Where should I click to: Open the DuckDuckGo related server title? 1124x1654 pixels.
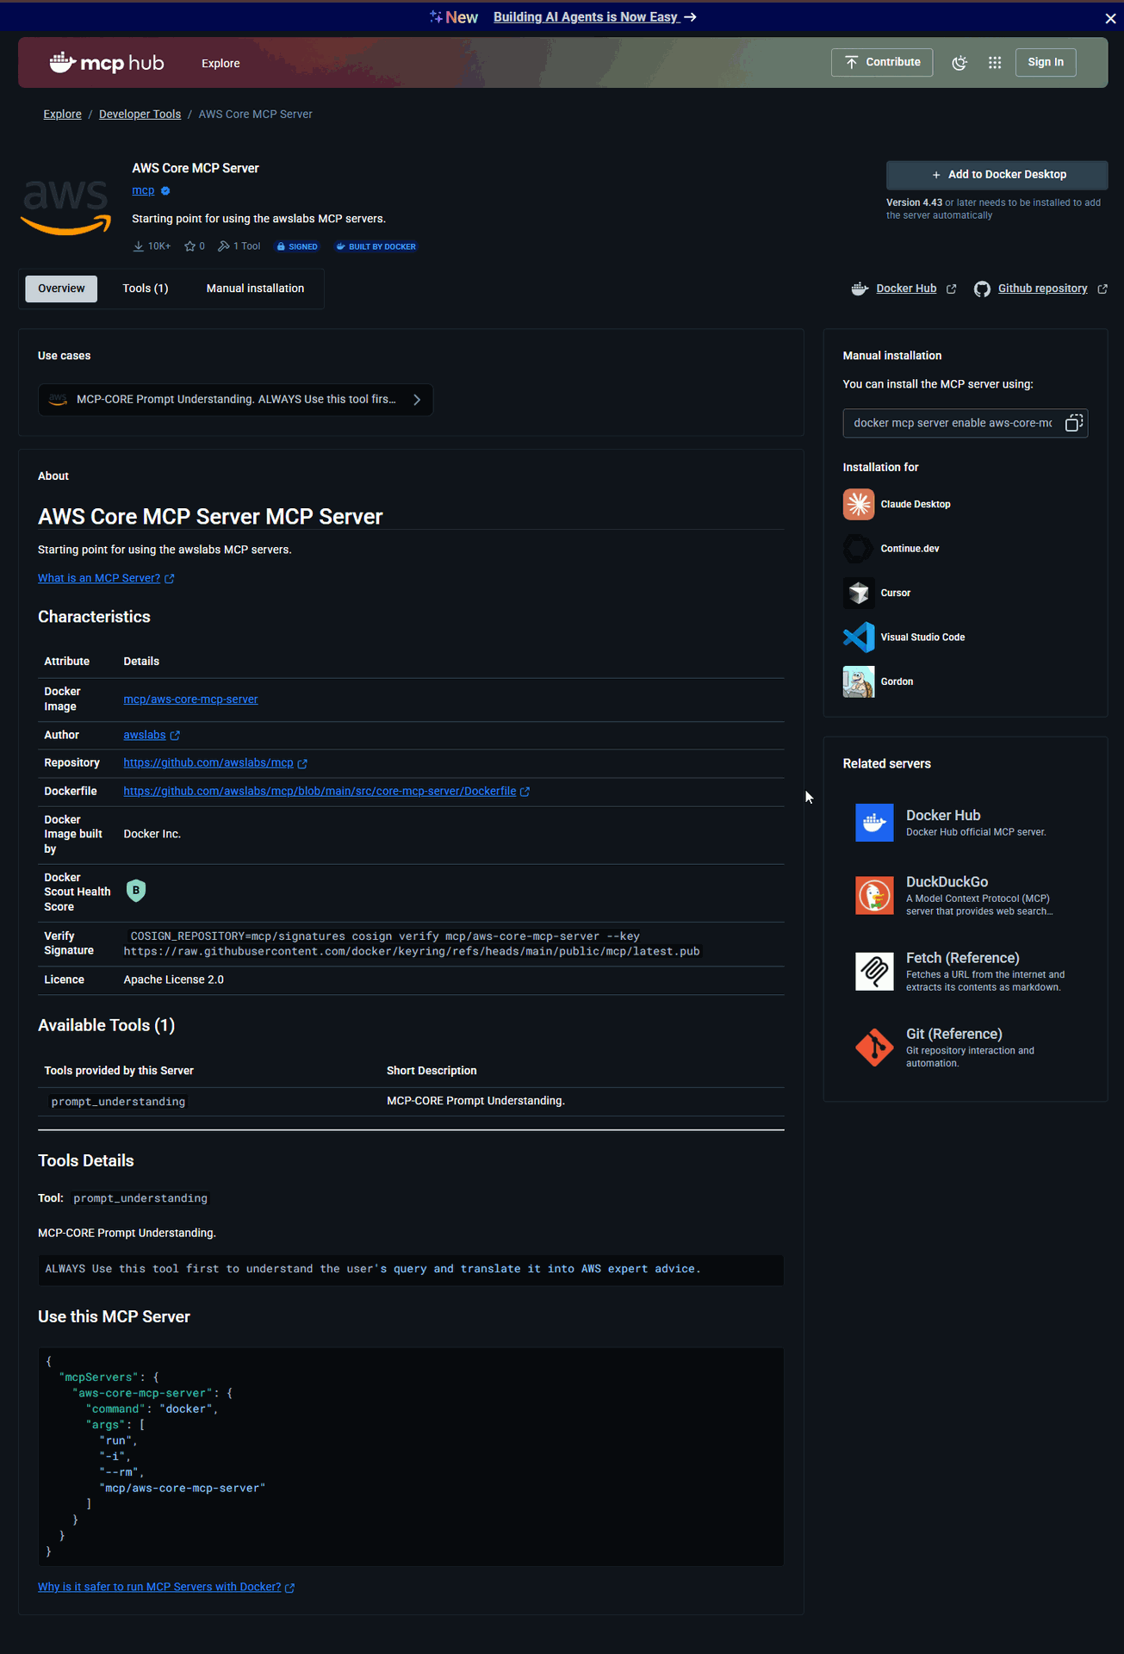tap(947, 882)
